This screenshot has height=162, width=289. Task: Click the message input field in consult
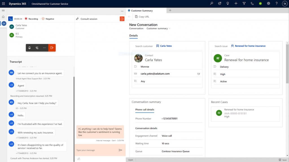click(97, 150)
